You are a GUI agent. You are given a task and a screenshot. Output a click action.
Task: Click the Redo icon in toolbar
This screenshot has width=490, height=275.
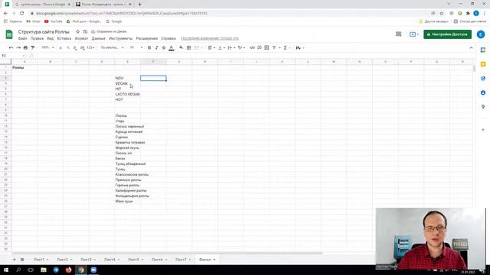pos(18,47)
